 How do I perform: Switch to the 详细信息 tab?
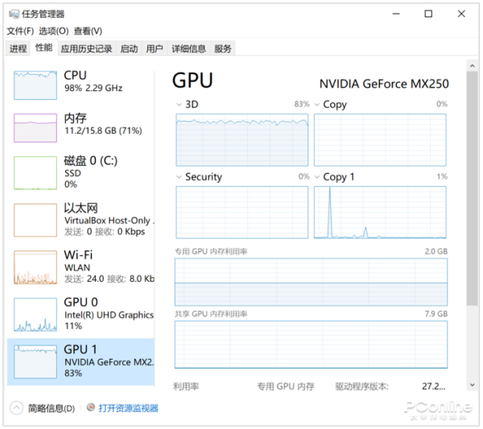pyautogui.click(x=188, y=49)
